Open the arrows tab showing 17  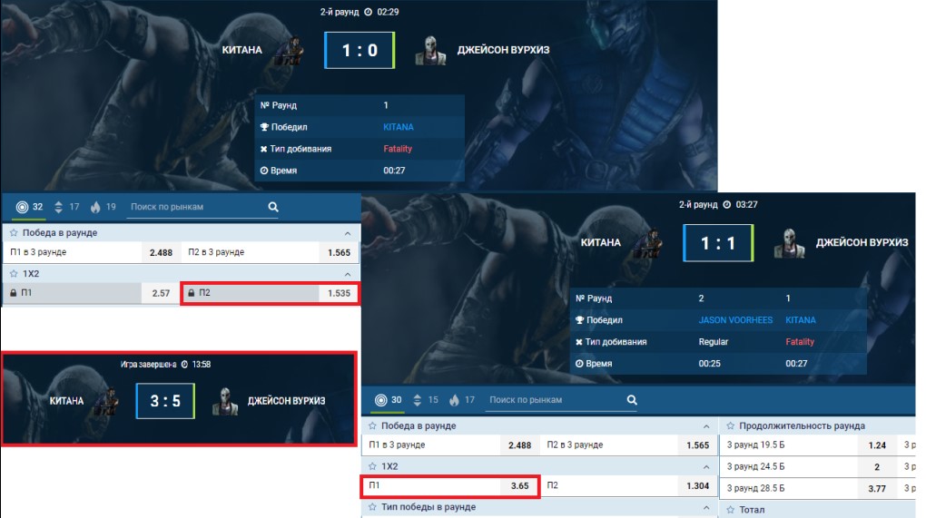click(66, 207)
